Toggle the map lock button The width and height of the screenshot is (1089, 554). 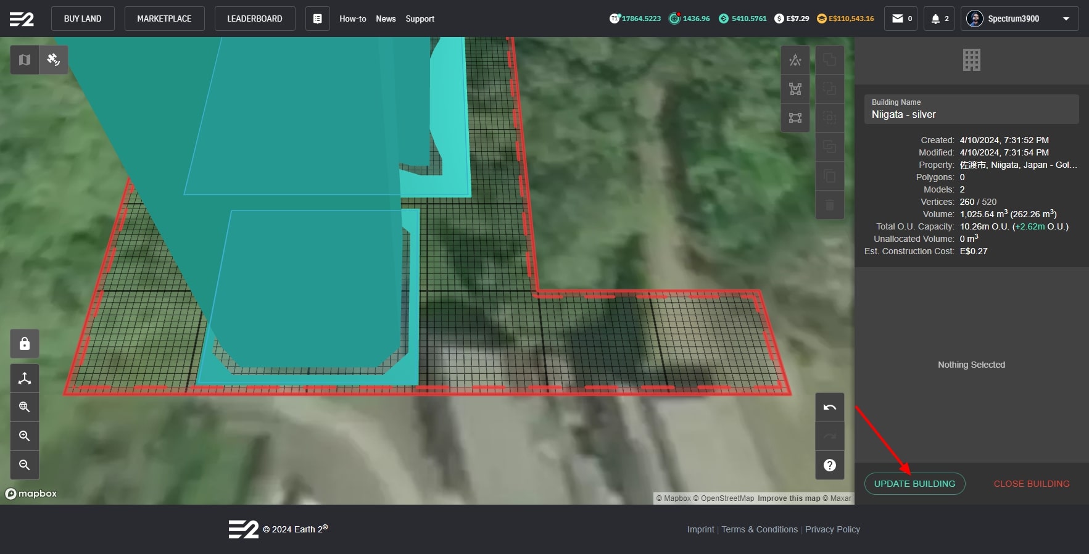(25, 344)
